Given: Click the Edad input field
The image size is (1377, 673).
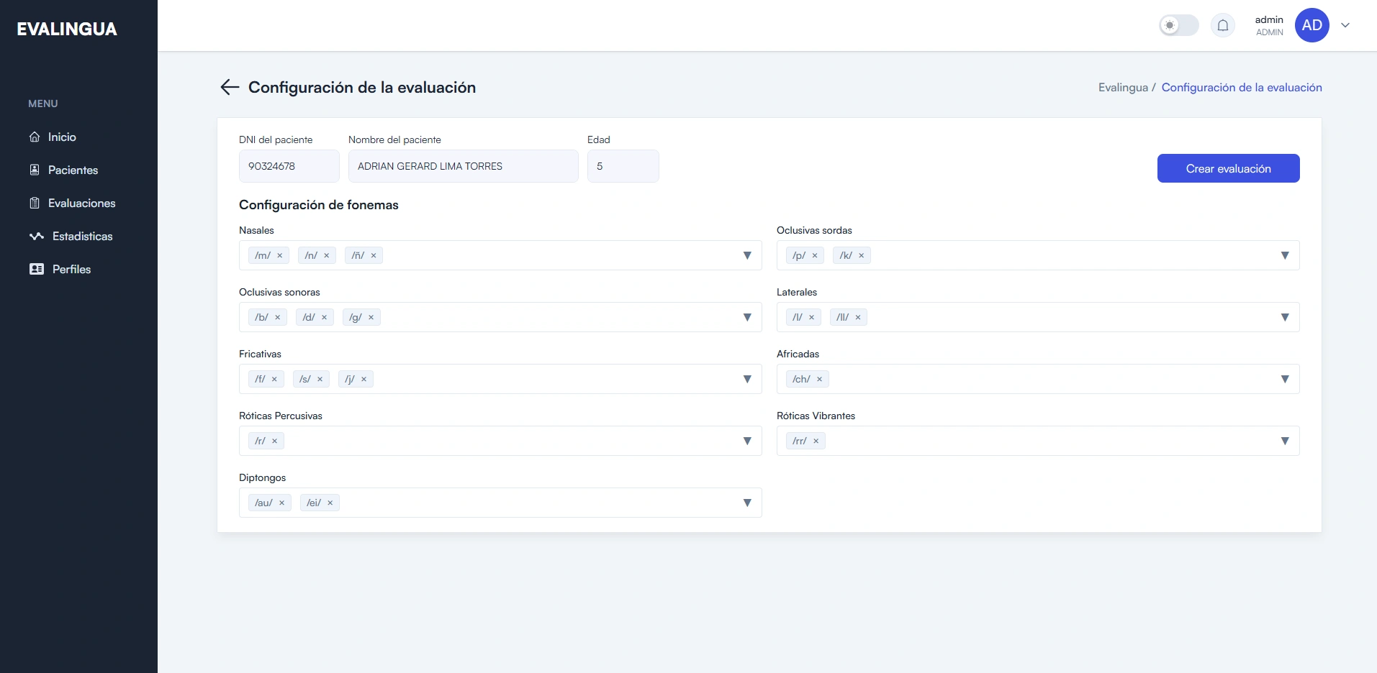Looking at the screenshot, I should 623,166.
